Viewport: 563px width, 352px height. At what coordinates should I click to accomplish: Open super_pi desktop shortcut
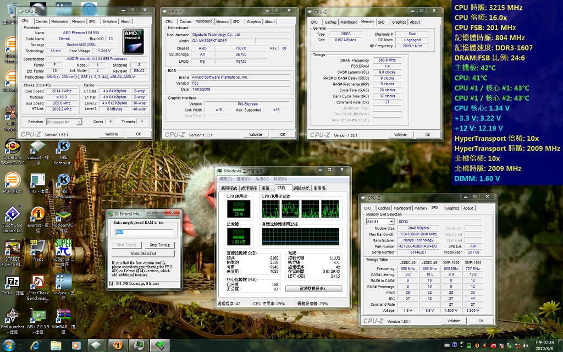pyautogui.click(x=64, y=253)
